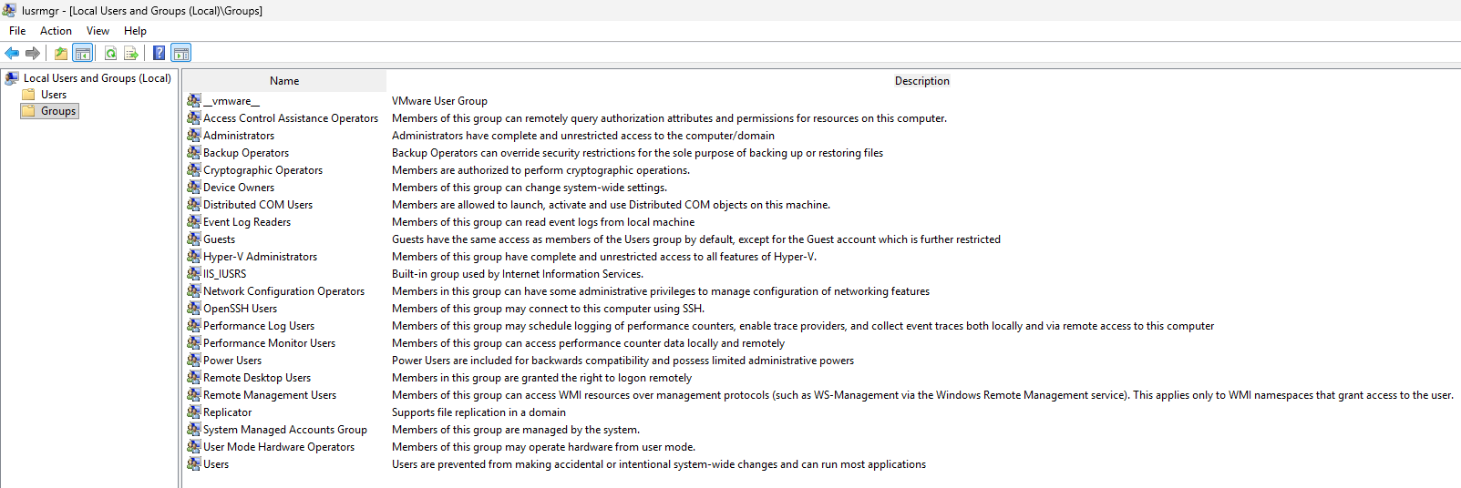Select the Administrators group icon
1461x488 pixels.
pos(194,136)
